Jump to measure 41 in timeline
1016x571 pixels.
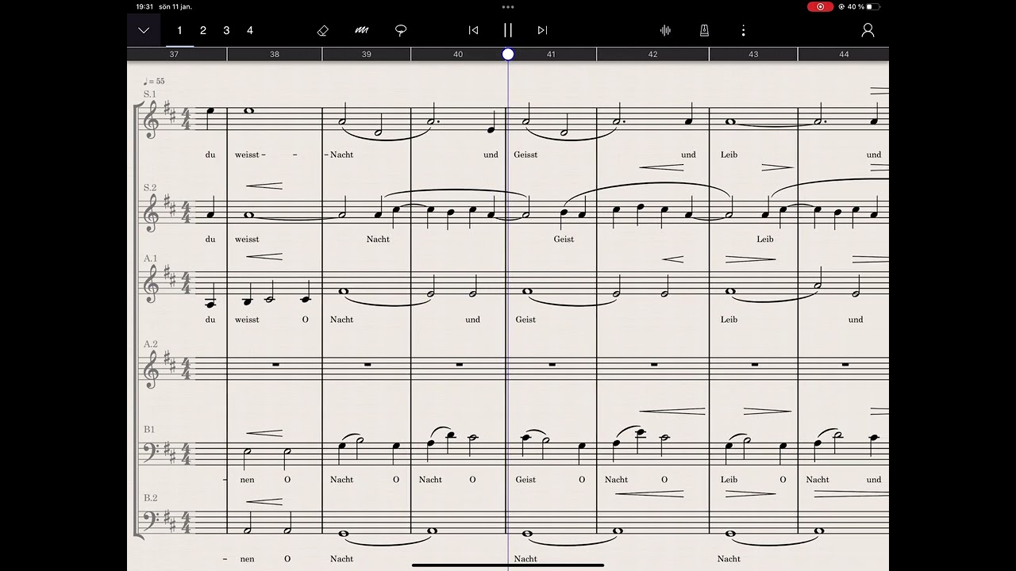(x=551, y=54)
